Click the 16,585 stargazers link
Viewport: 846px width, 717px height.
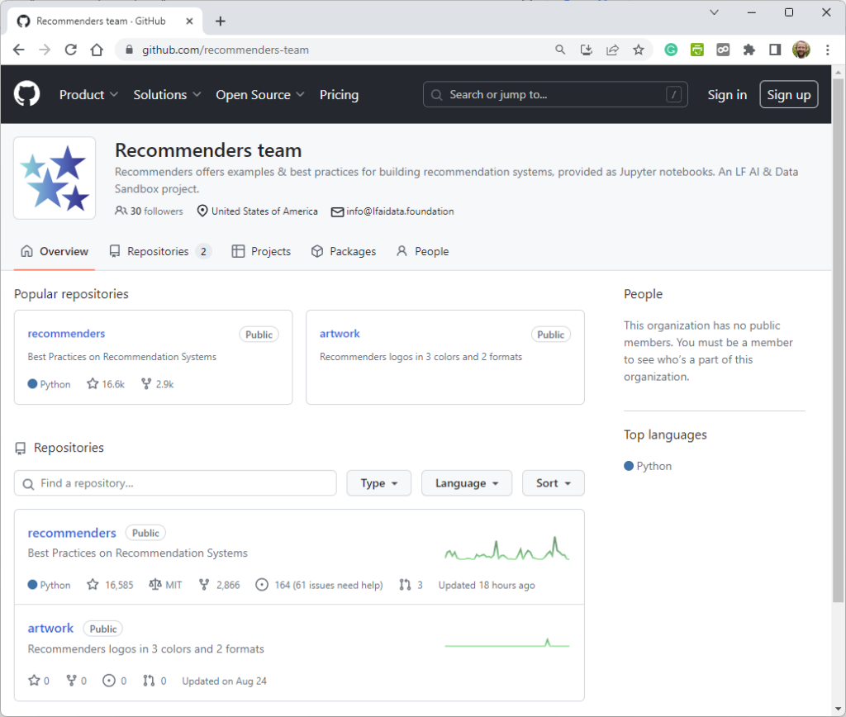pyautogui.click(x=110, y=585)
